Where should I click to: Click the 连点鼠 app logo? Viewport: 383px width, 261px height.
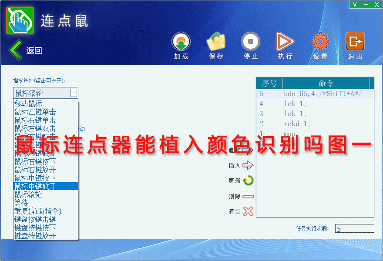click(20, 20)
